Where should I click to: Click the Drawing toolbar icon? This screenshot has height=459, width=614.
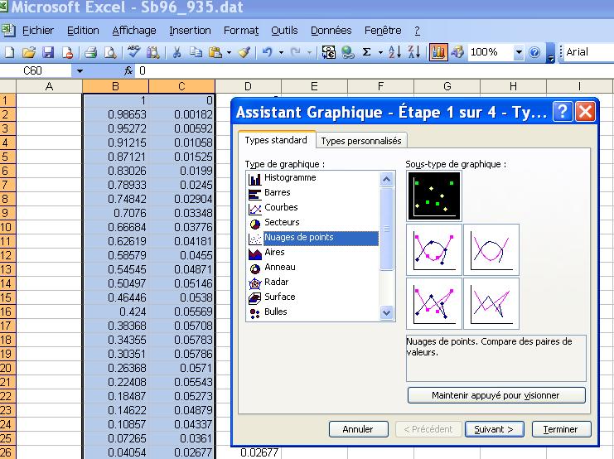[x=457, y=52]
